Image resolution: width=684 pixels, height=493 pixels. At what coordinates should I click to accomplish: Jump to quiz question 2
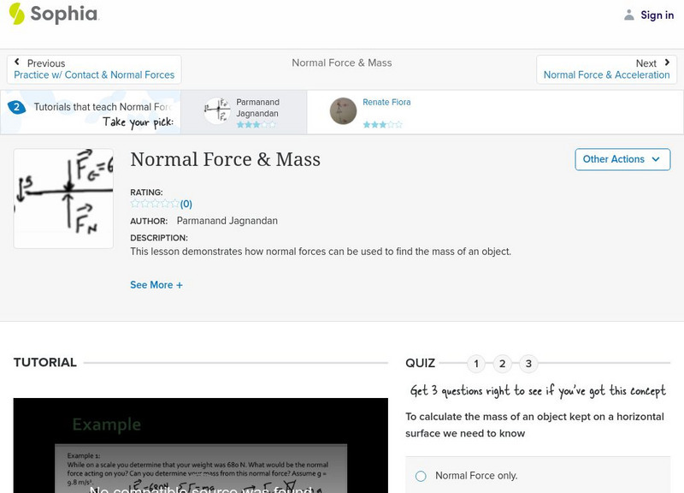coord(503,364)
